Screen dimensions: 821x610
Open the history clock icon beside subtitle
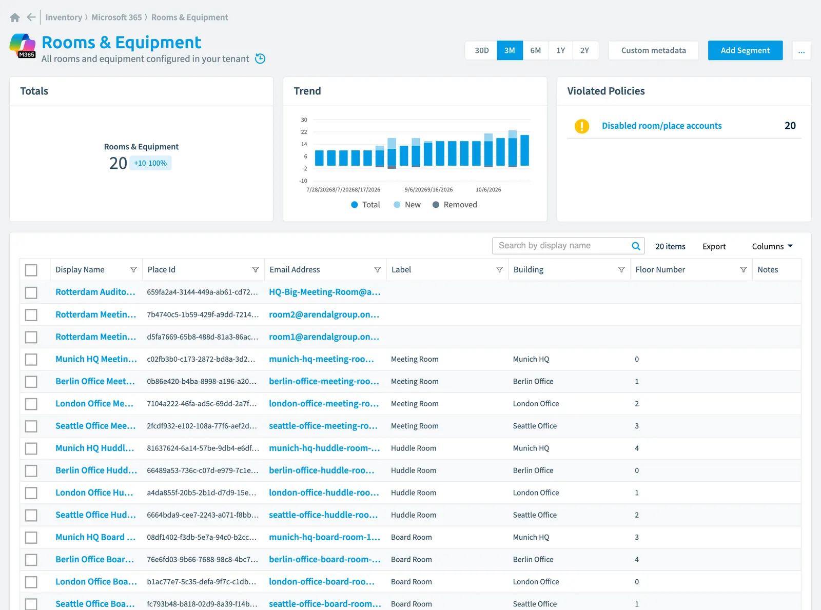coord(260,58)
